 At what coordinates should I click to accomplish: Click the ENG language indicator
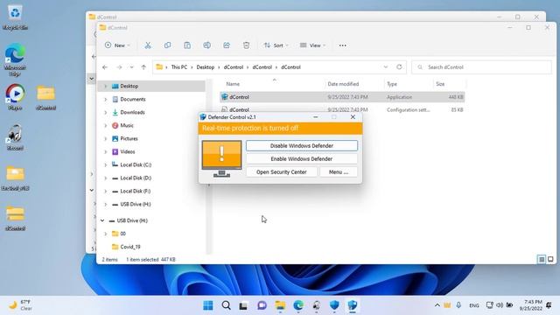click(x=474, y=305)
